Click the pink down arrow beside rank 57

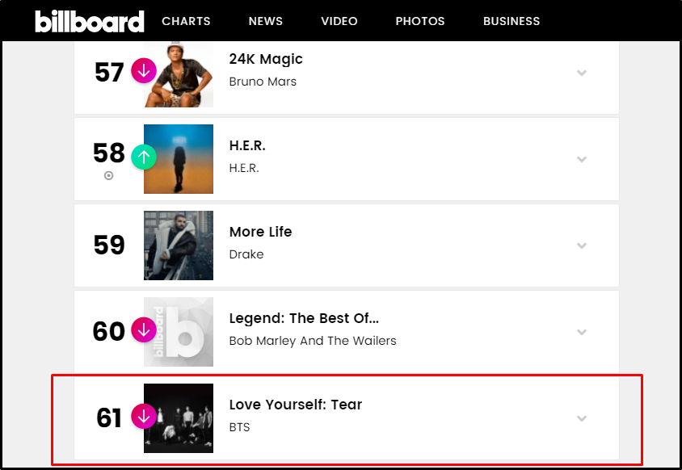point(143,70)
